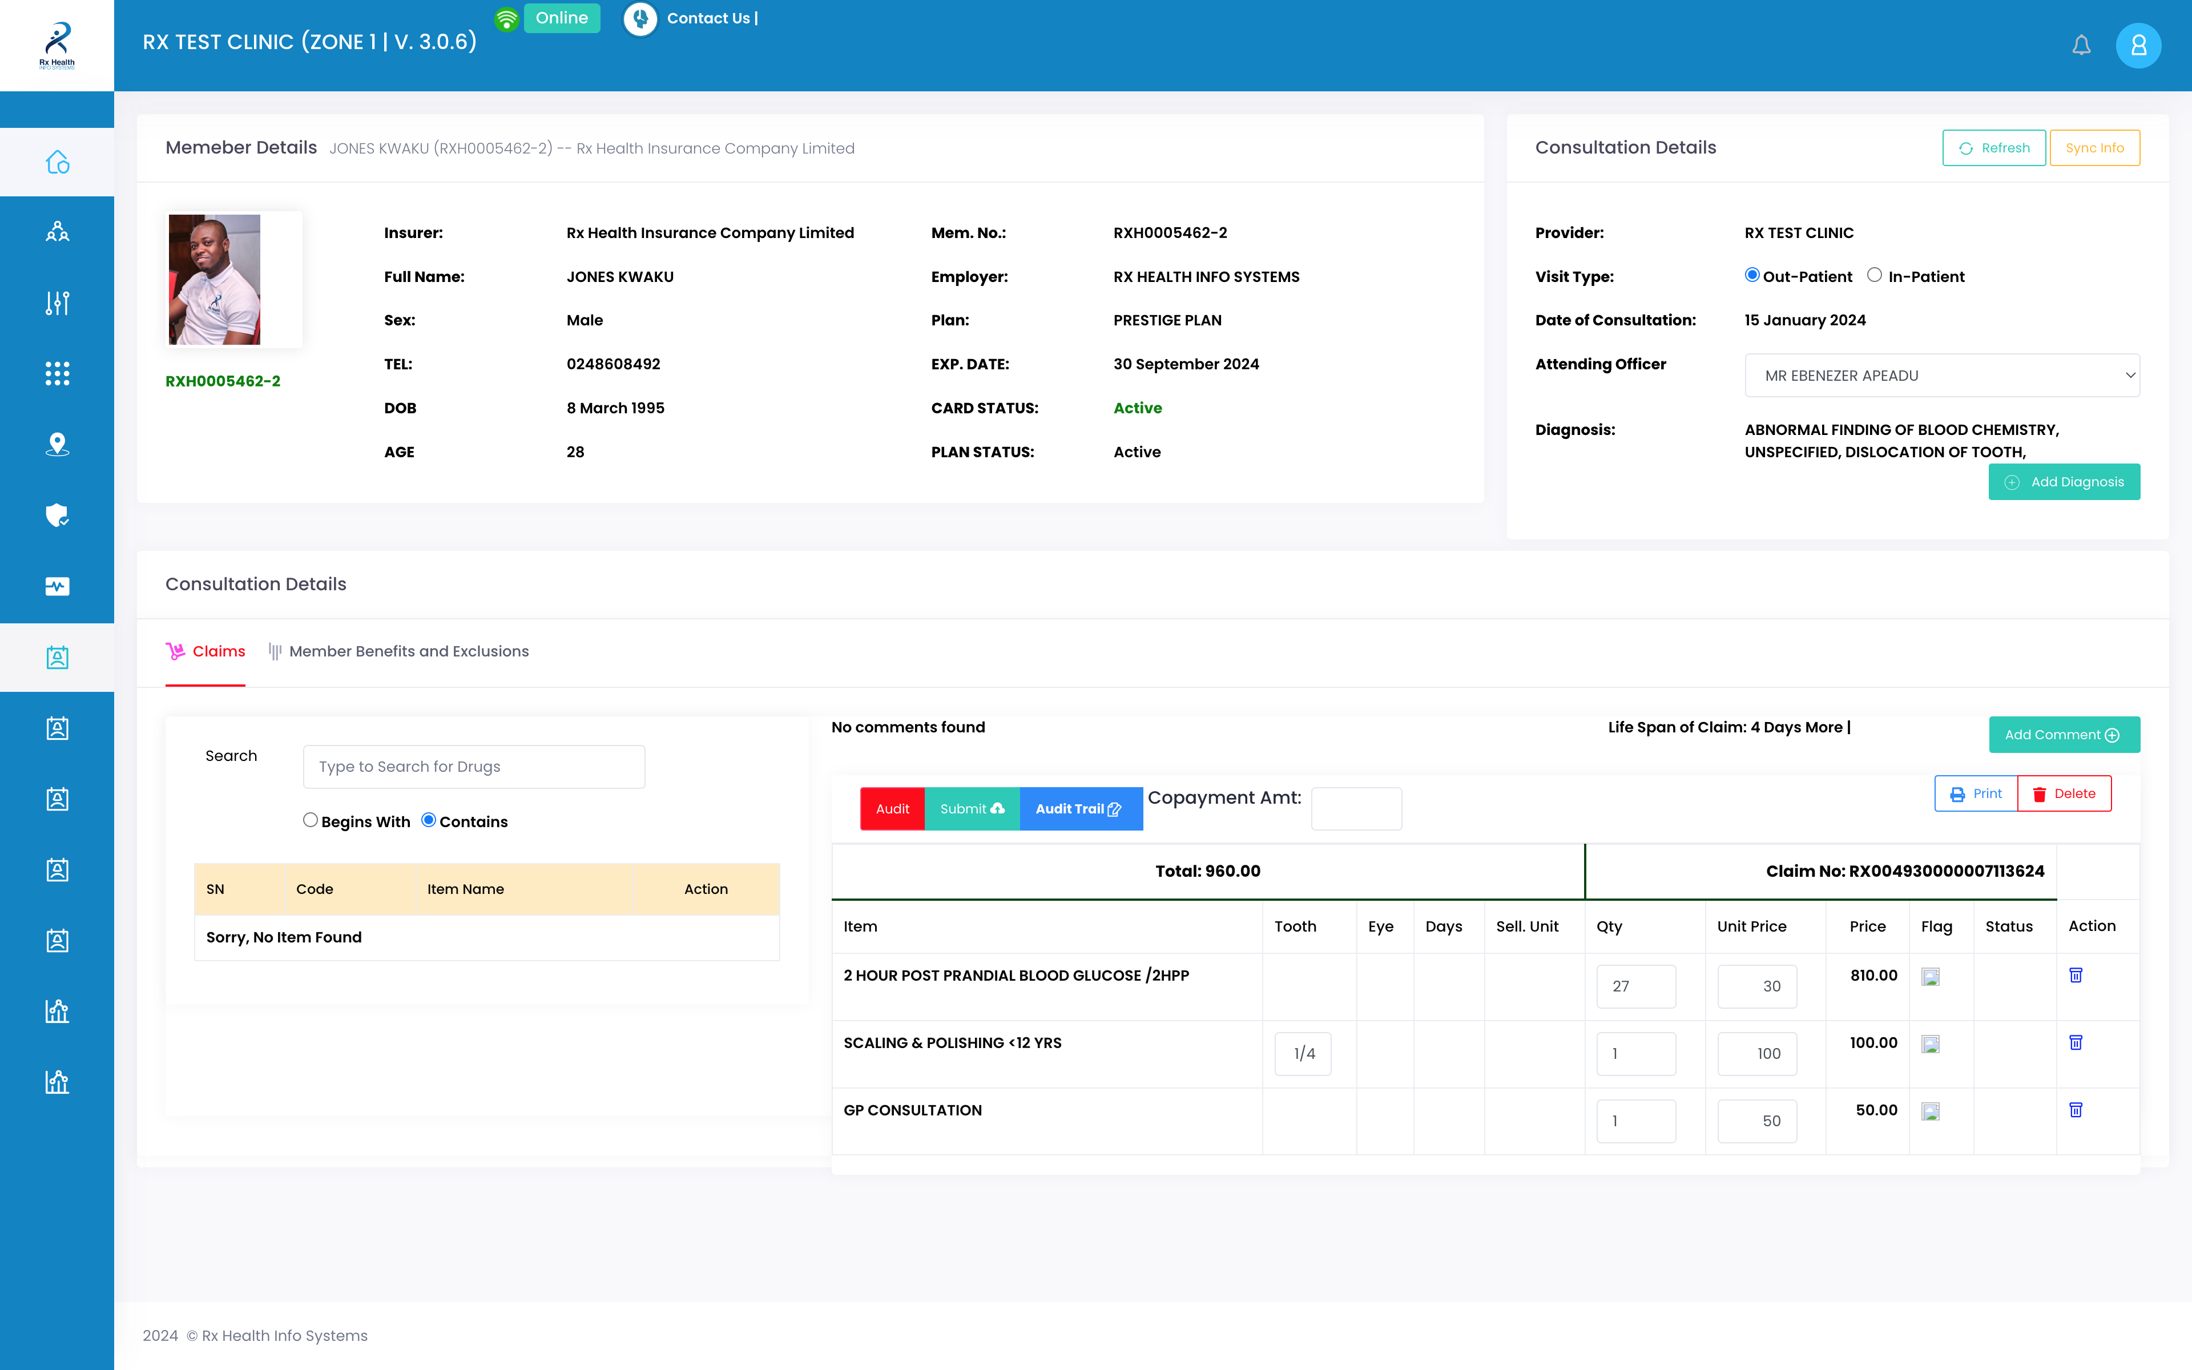Open the user profile avatar
Viewport: 2192px width, 1370px height.
click(x=2138, y=45)
